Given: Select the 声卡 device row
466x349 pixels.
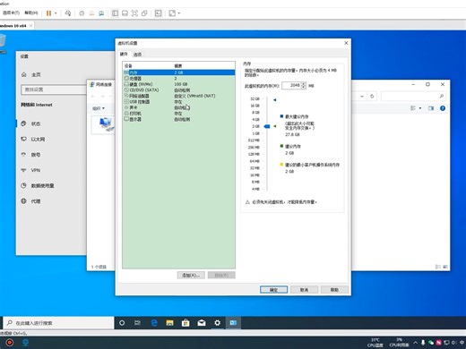Looking at the screenshot, I should click(179, 107).
